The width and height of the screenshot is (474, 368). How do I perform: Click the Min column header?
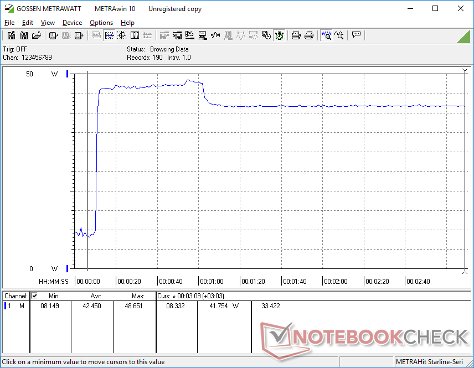(54, 296)
